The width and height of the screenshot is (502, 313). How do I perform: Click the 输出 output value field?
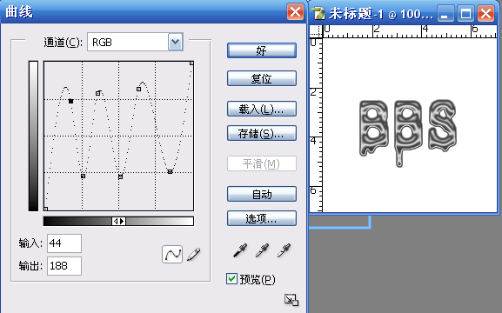click(x=64, y=266)
